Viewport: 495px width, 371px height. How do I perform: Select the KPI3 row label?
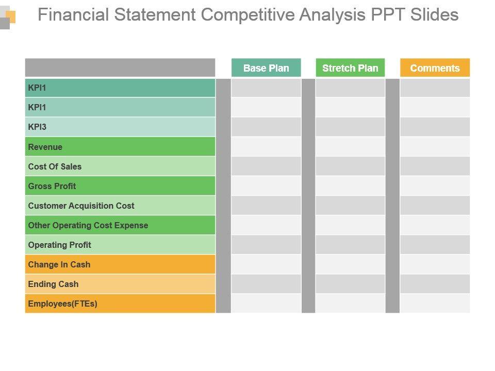pyautogui.click(x=120, y=127)
